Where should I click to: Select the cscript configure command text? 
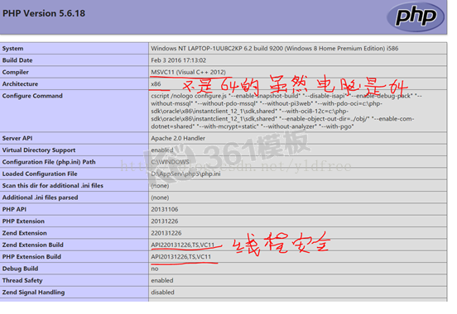coord(286,111)
